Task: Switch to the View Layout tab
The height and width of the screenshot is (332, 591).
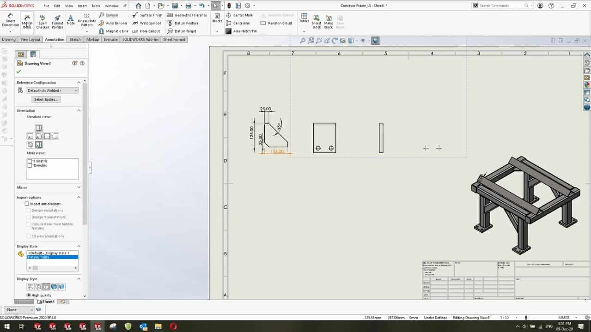Action: pos(30,40)
